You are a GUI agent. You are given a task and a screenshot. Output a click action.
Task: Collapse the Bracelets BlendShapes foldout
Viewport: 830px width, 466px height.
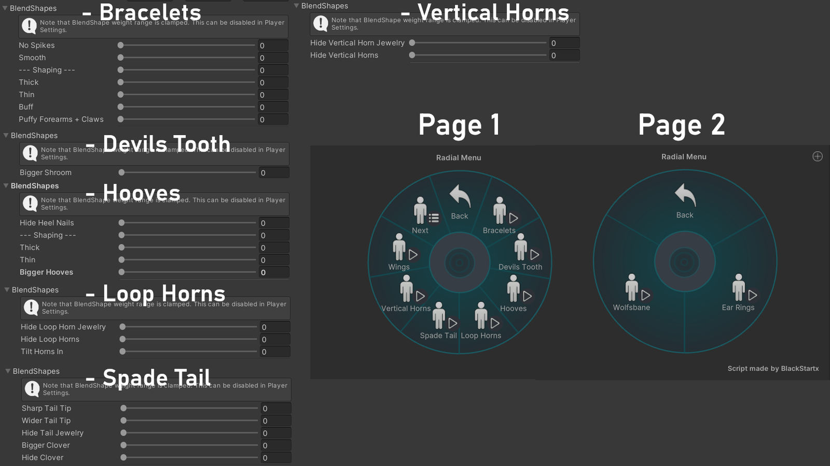(5, 8)
